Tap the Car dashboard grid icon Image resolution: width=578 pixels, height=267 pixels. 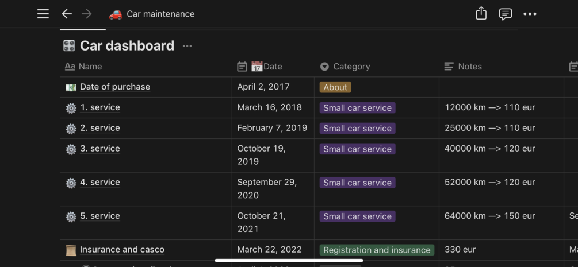69,46
